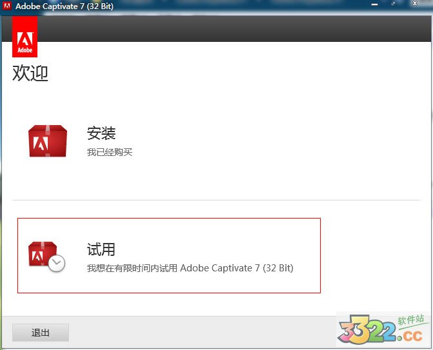Click the 退出 exit button
Viewport: 433px width, 350px height.
tap(41, 333)
